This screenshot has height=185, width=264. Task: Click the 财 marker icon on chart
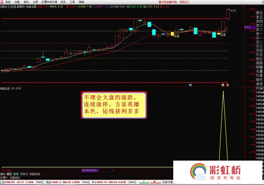(x=190, y=85)
